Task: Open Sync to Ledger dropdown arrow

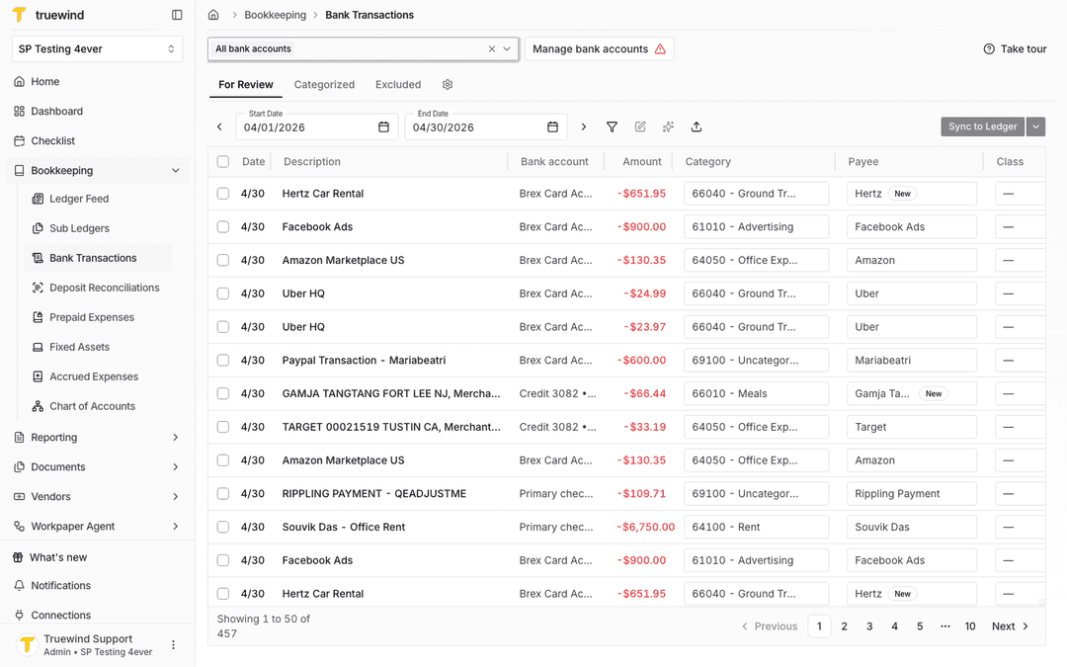Action: (1035, 126)
